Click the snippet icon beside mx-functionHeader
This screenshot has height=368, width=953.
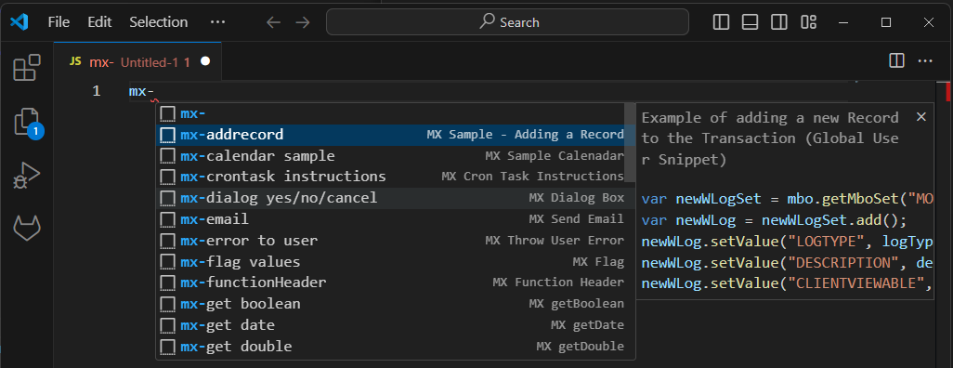[x=168, y=283]
